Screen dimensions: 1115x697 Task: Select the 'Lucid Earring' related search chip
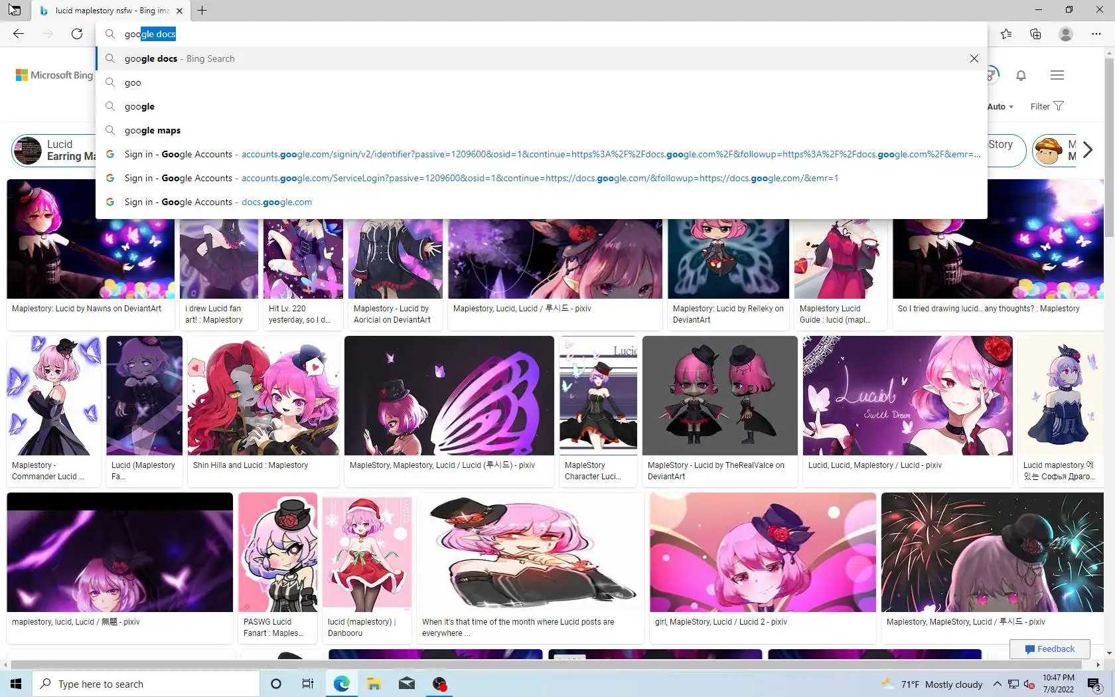54,150
